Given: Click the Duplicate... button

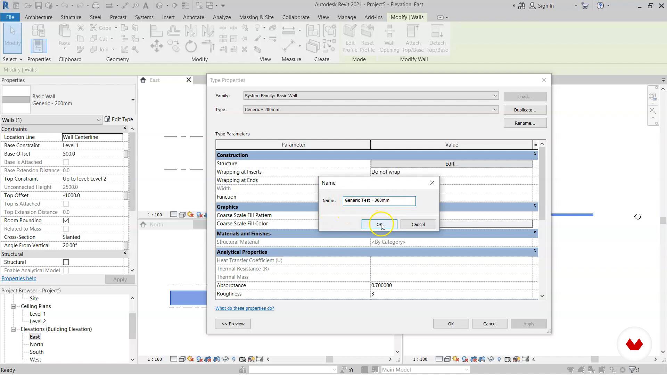Looking at the screenshot, I should [x=525, y=110].
